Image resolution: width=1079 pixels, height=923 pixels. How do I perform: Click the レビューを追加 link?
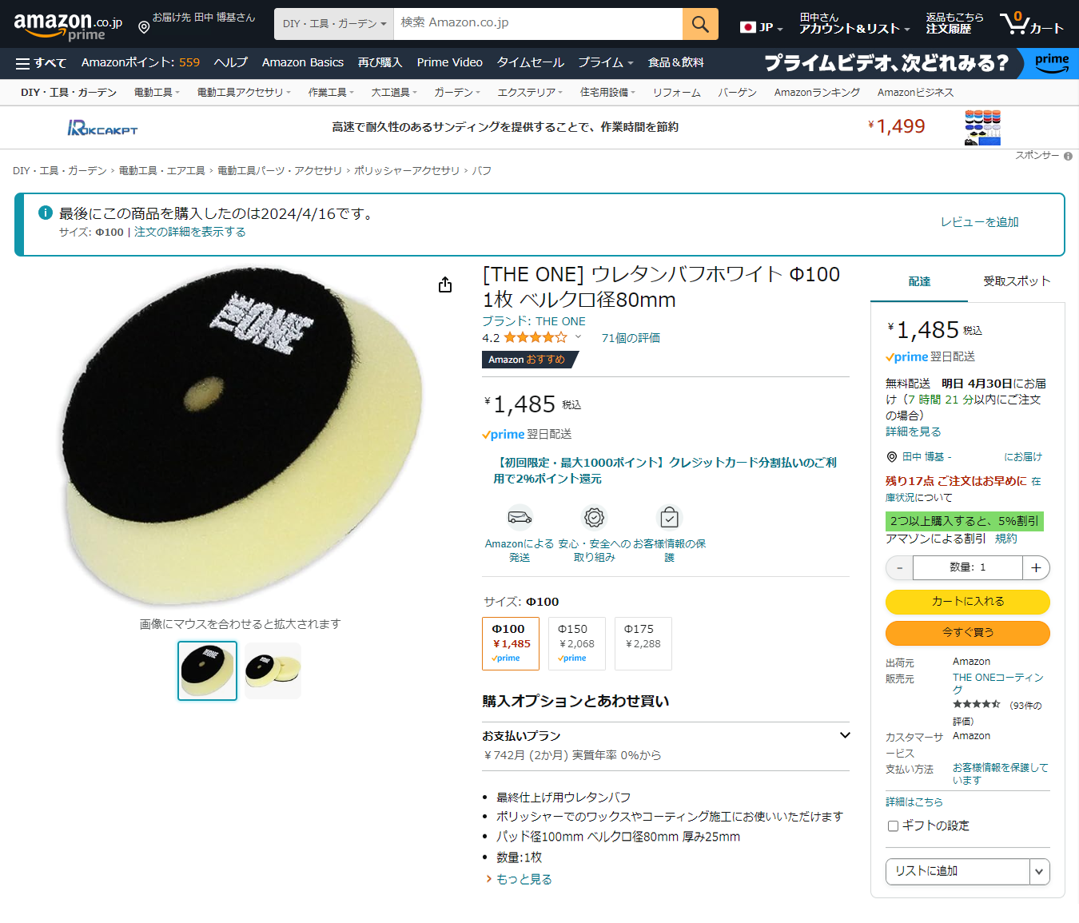[x=979, y=222]
